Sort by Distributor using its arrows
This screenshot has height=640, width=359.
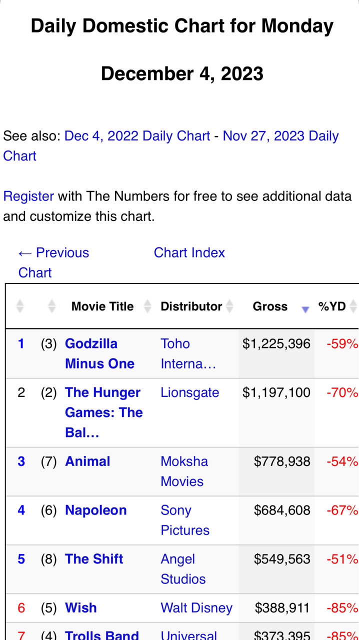point(229,306)
